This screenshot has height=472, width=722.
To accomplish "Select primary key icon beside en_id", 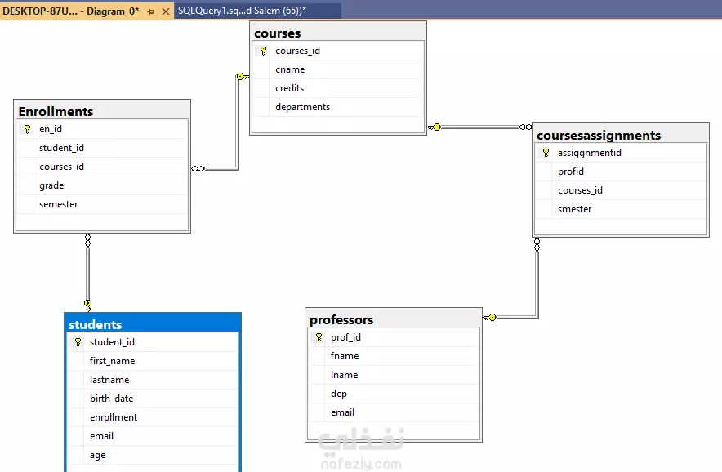I will 27,129.
